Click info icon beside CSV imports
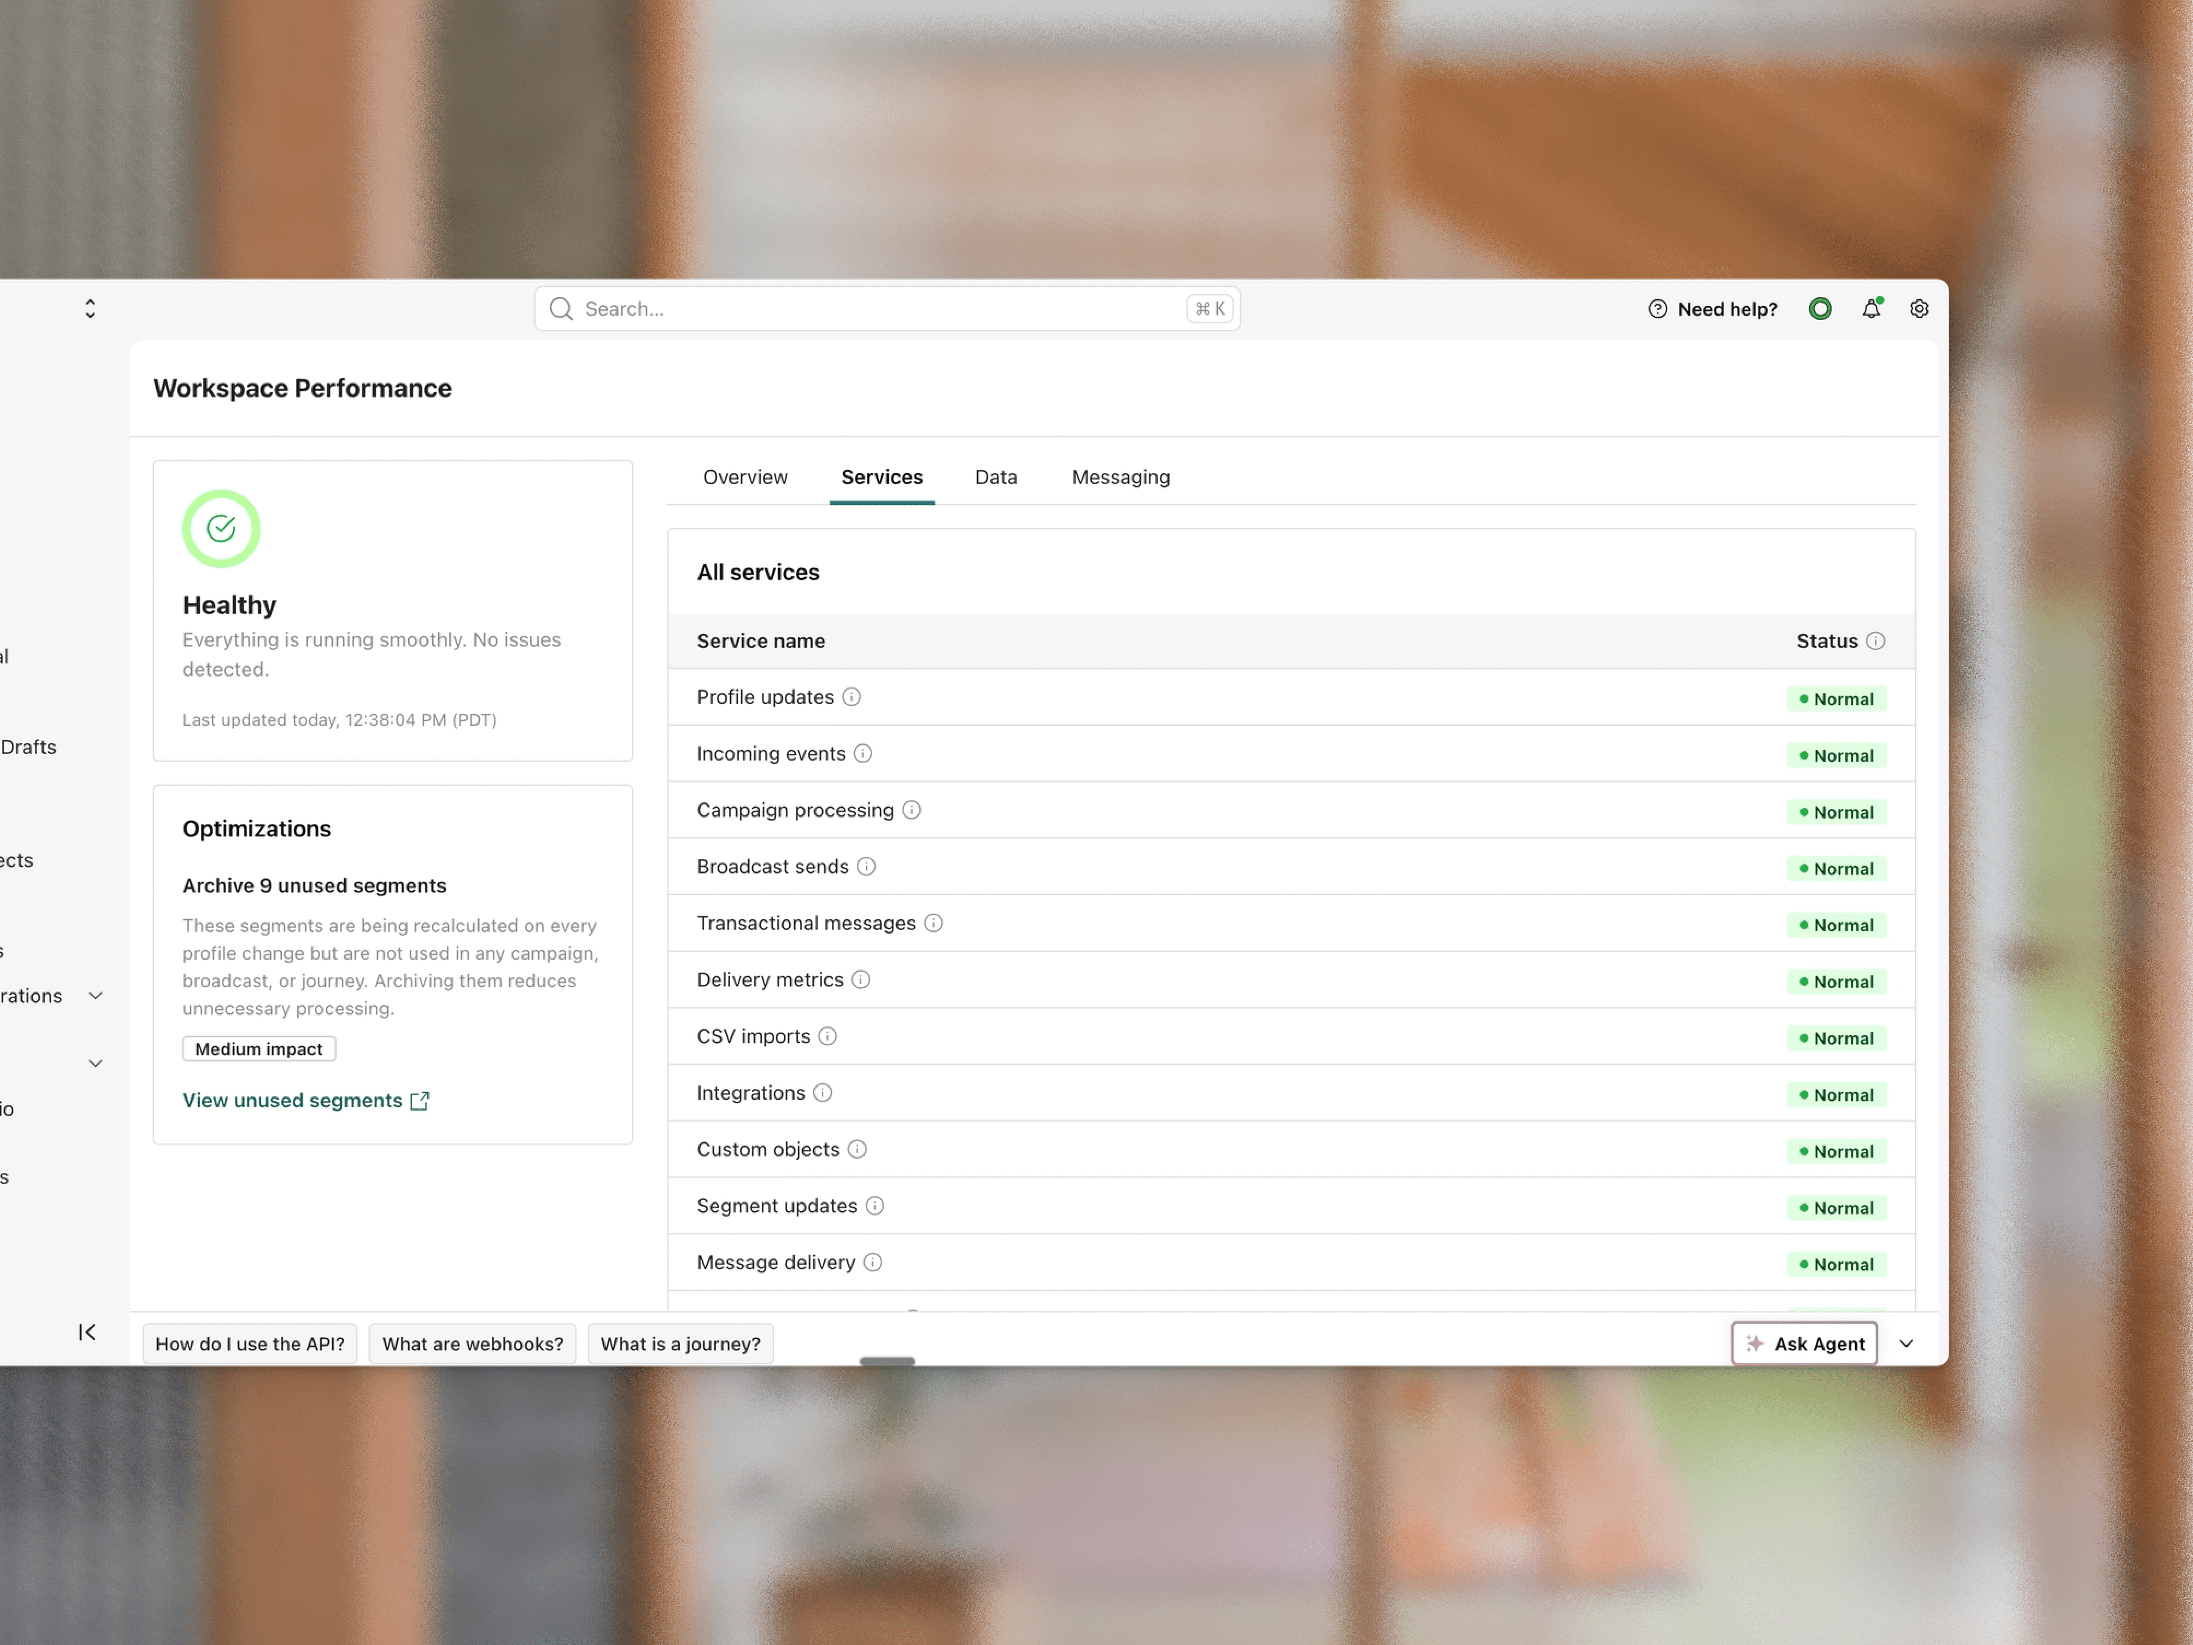Image resolution: width=2193 pixels, height=1645 pixels. coord(828,1036)
